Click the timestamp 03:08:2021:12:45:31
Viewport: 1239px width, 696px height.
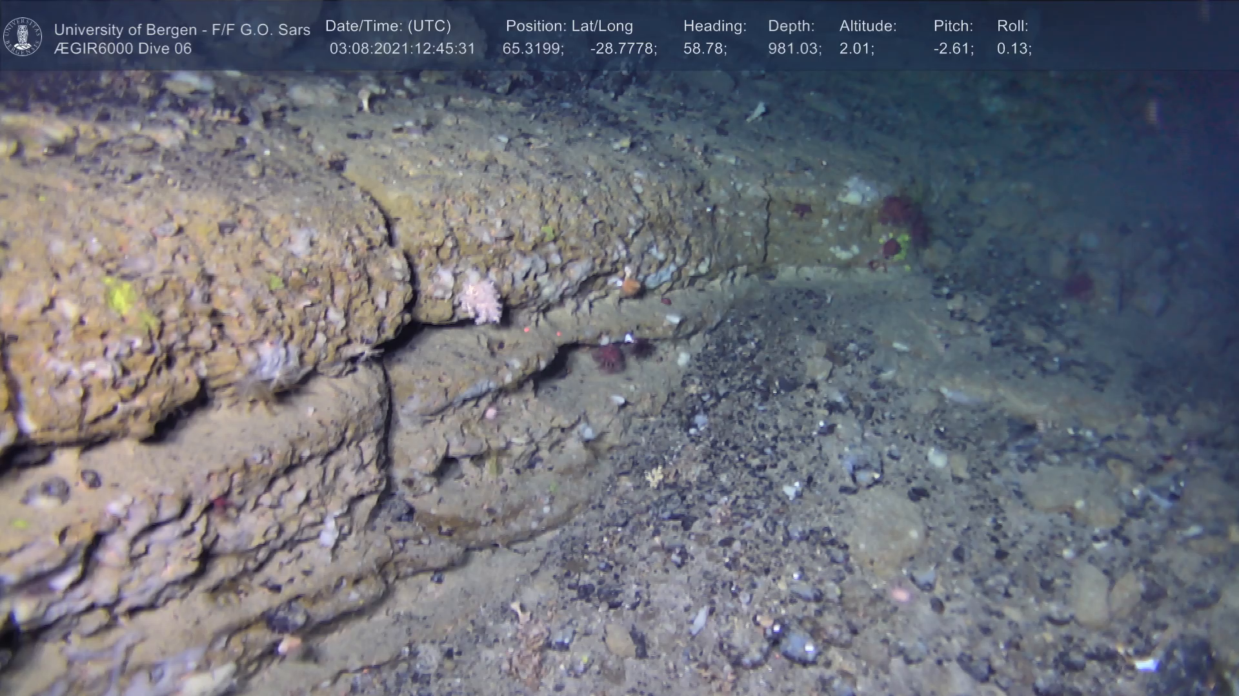pos(402,49)
